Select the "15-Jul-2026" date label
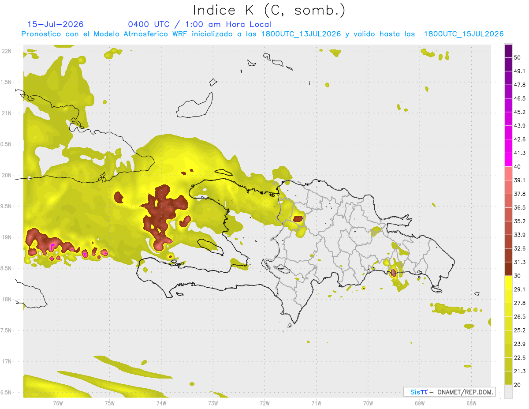Image resolution: width=529 pixels, height=409 pixels. pyautogui.click(x=56, y=24)
